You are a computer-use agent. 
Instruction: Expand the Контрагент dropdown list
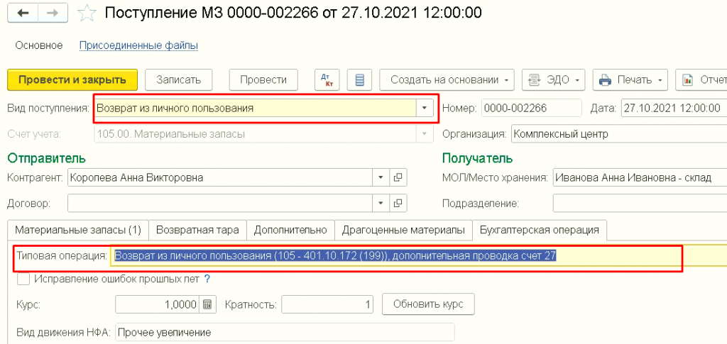click(x=381, y=177)
